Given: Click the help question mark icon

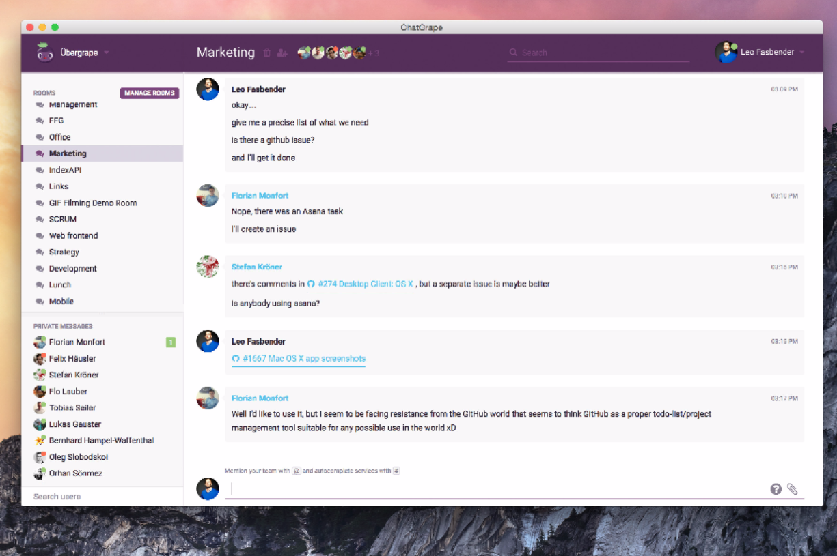Looking at the screenshot, I should pyautogui.click(x=776, y=488).
